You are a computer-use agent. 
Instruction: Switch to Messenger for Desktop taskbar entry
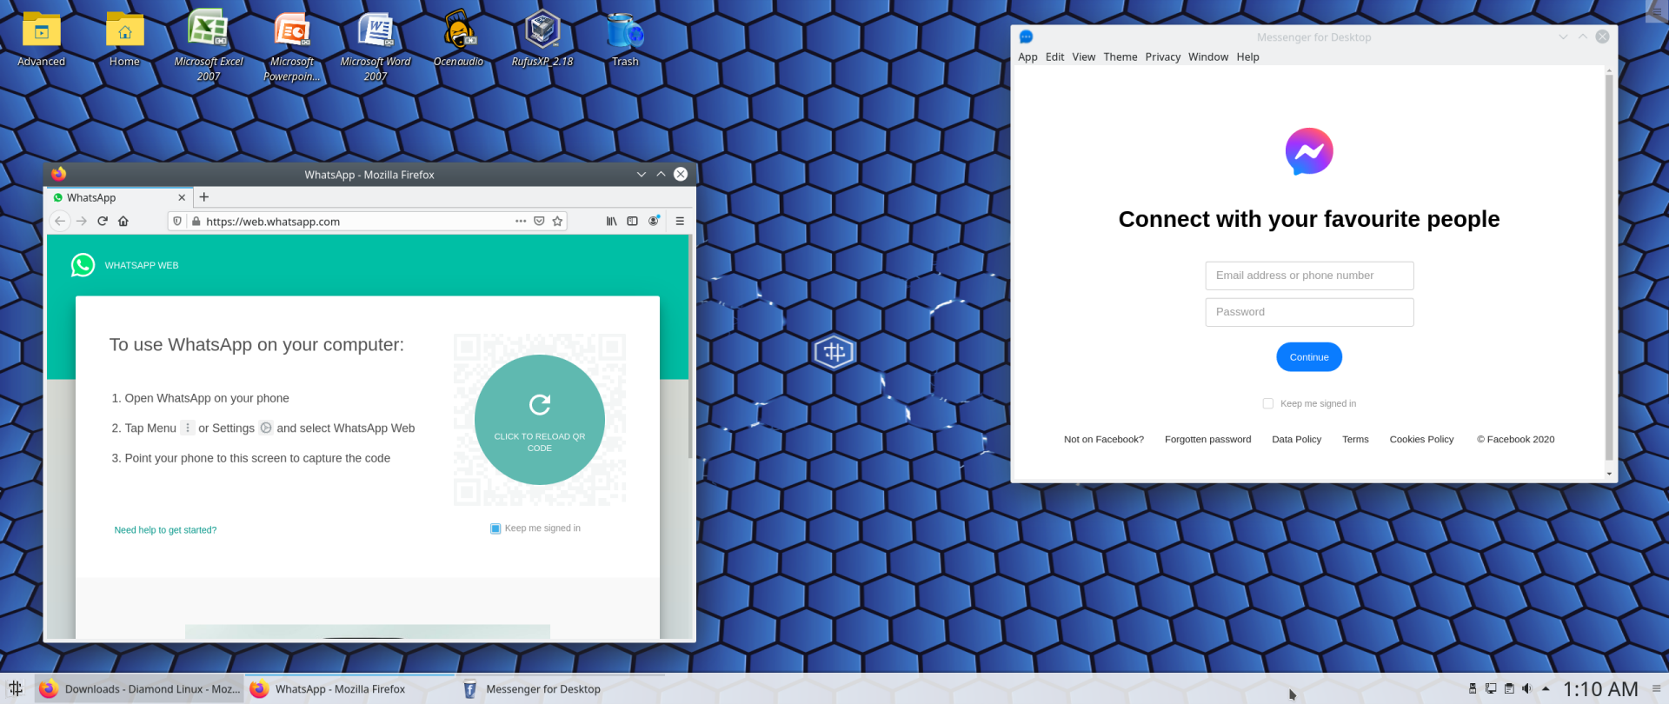[x=560, y=688]
